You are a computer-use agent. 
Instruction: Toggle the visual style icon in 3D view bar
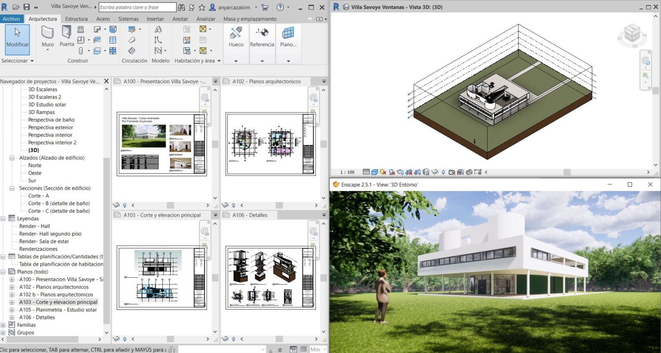click(374, 172)
